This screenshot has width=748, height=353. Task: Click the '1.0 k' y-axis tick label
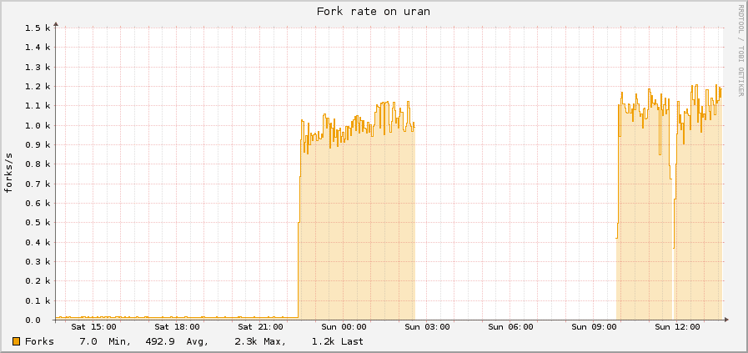38,125
